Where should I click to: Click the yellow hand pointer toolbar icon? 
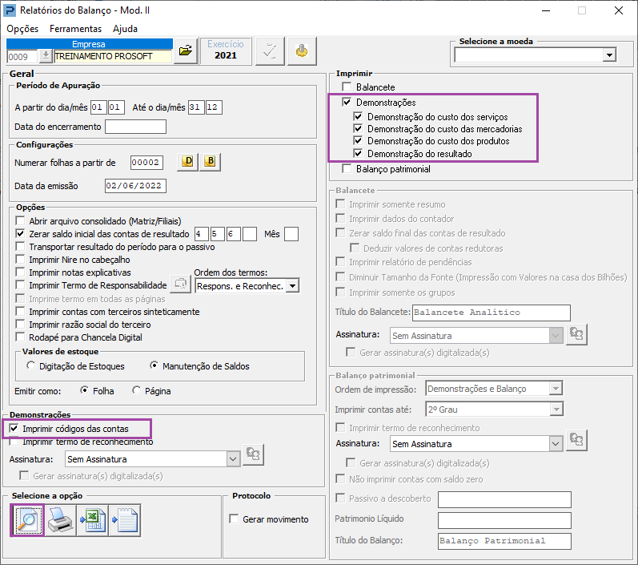[x=302, y=51]
